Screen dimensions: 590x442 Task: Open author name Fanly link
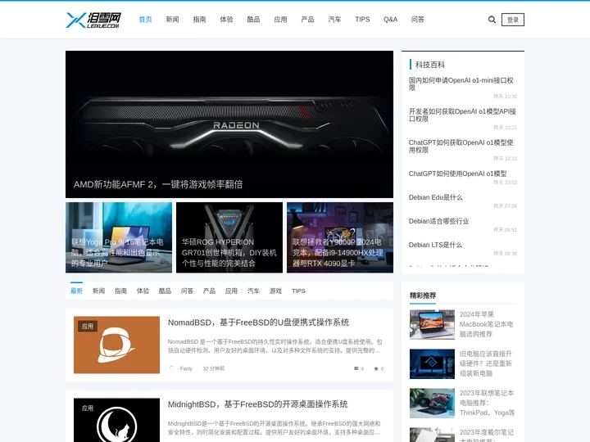coord(186,368)
